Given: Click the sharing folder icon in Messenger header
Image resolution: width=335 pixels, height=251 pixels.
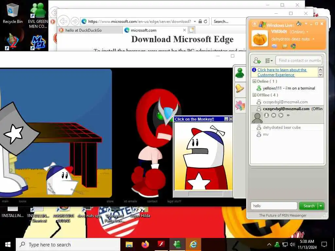Looking at the screenshot, I should point(284,46).
